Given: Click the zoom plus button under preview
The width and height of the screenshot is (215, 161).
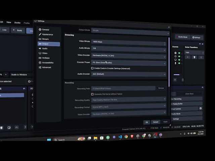Looking at the screenshot, I should click(x=6, y=74).
